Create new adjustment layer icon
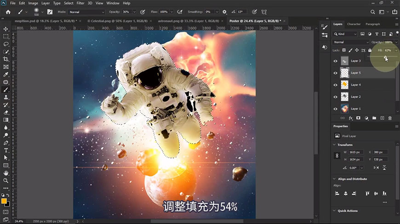 [366, 118]
